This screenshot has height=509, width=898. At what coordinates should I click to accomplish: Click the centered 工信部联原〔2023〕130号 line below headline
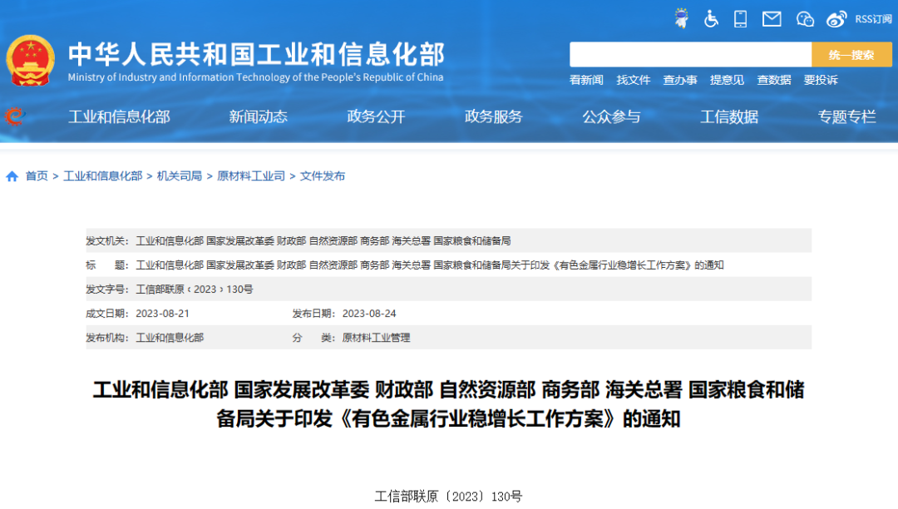pos(448,497)
